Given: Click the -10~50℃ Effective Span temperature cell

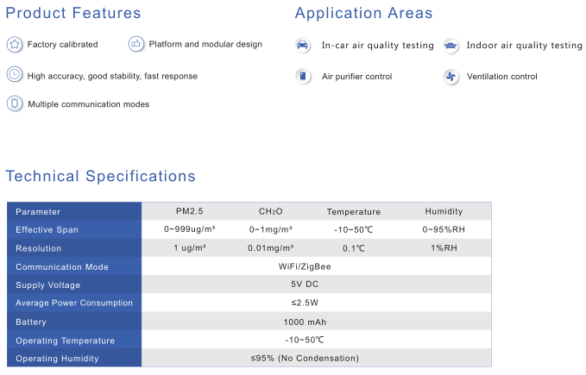Looking at the screenshot, I should coord(354,230).
